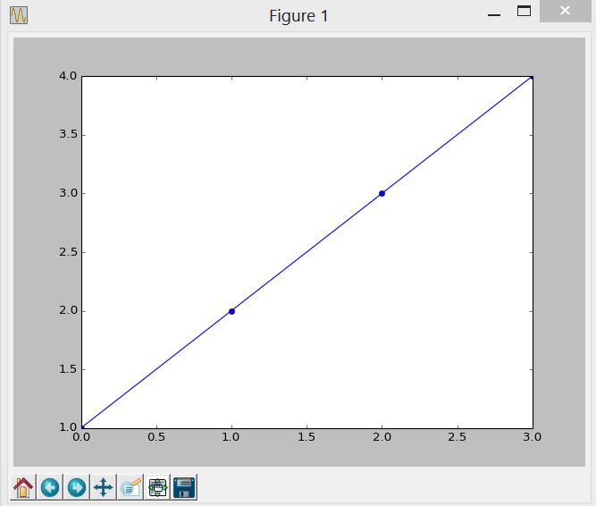
Task: Click the "Figure 1" title text
Action: (298, 16)
